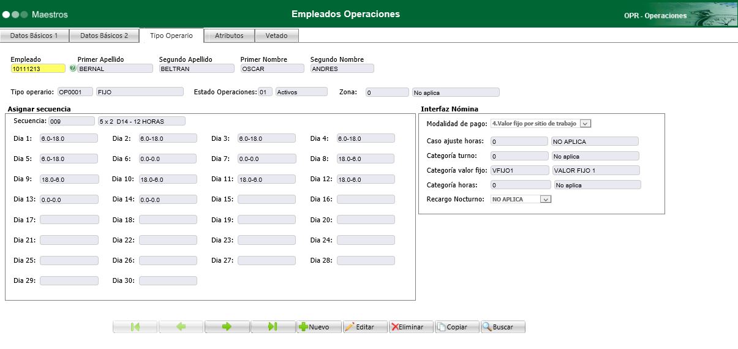The image size is (738, 349).
Task: Open search with Buscar button
Action: [503, 327]
